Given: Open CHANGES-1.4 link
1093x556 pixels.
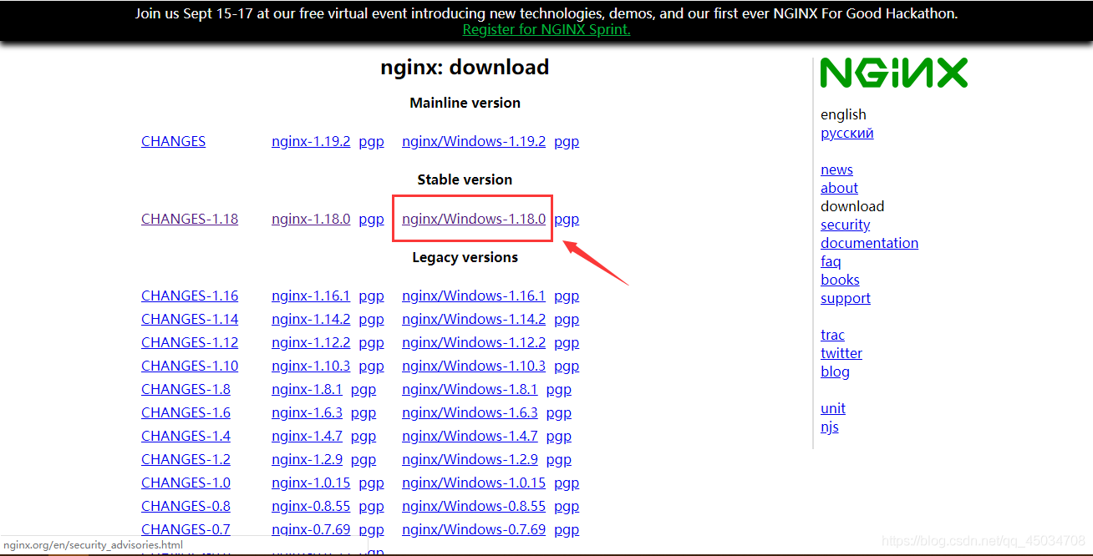Looking at the screenshot, I should coord(186,436).
